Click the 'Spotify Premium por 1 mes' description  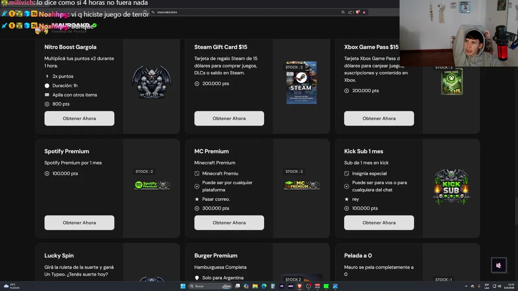pos(73,163)
